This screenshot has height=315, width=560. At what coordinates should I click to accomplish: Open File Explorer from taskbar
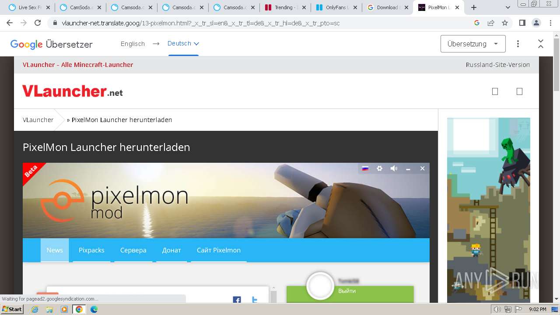click(50, 309)
